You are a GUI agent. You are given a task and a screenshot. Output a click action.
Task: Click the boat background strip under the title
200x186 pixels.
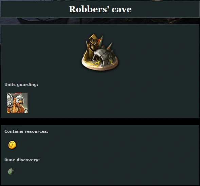tap(100, 21)
